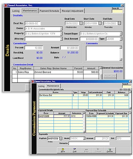133x159 pixels.
Task: Switch to Receipt / Adjustment tab
Action: pyautogui.click(x=72, y=11)
